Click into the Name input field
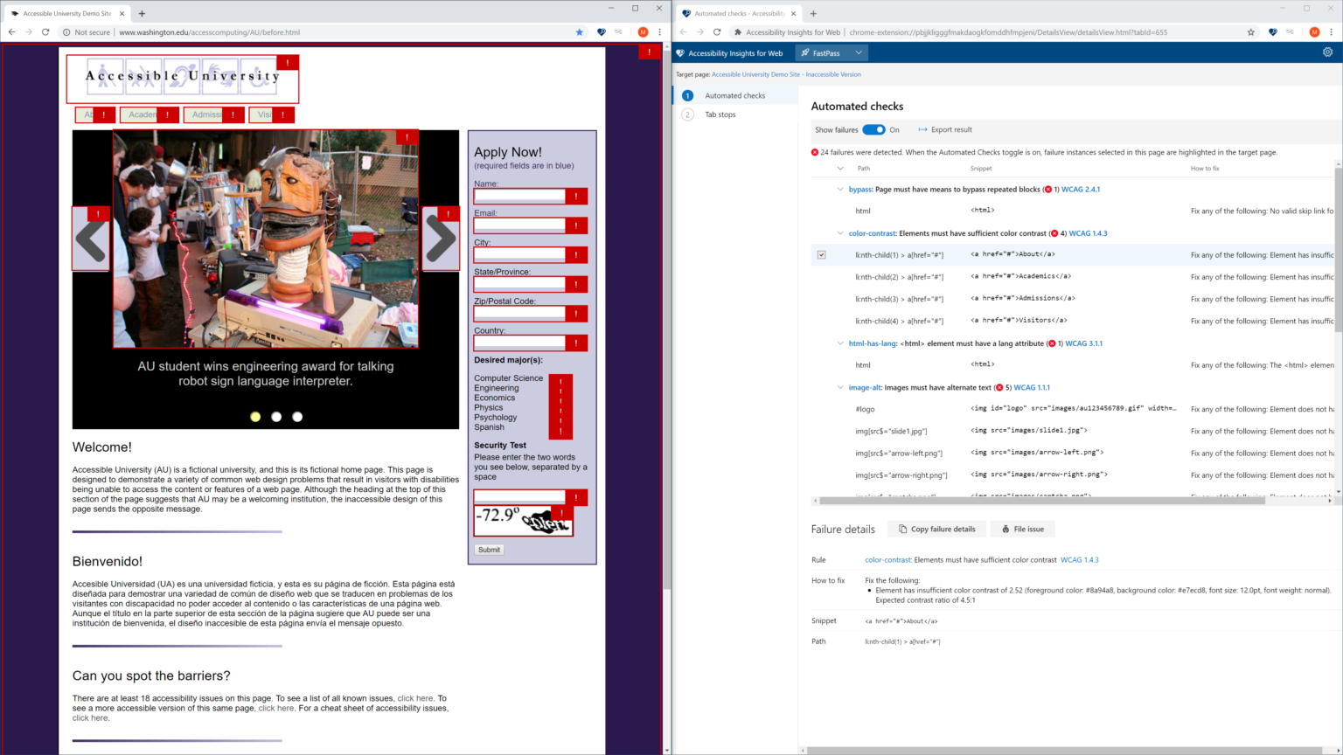The image size is (1343, 755). [x=531, y=197]
